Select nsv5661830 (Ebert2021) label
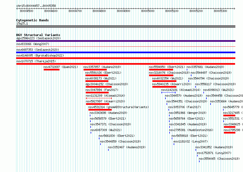 click(117, 136)
